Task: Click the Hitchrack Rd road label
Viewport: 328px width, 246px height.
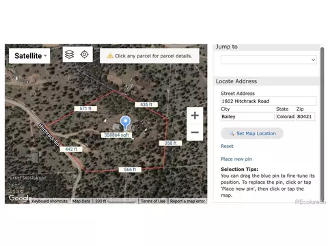Action: [49, 135]
